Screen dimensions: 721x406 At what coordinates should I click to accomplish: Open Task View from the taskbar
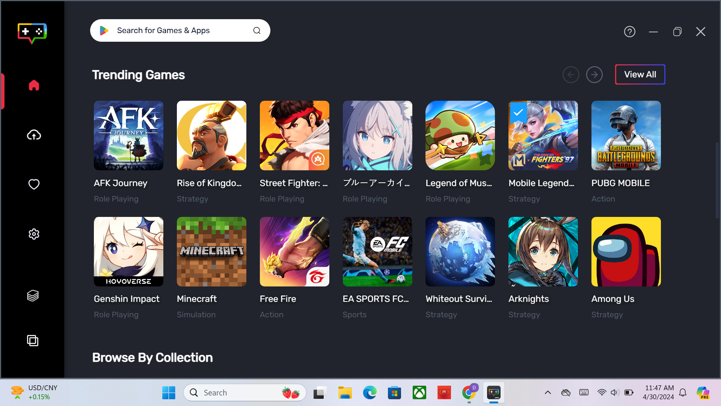click(320, 393)
